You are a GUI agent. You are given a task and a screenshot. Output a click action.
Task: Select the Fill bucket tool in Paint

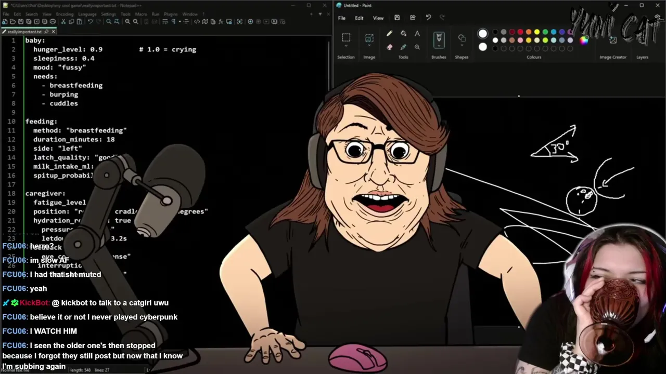403,34
